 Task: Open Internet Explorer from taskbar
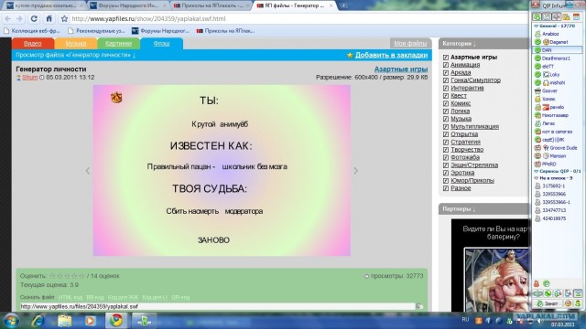pyautogui.click(x=38, y=321)
